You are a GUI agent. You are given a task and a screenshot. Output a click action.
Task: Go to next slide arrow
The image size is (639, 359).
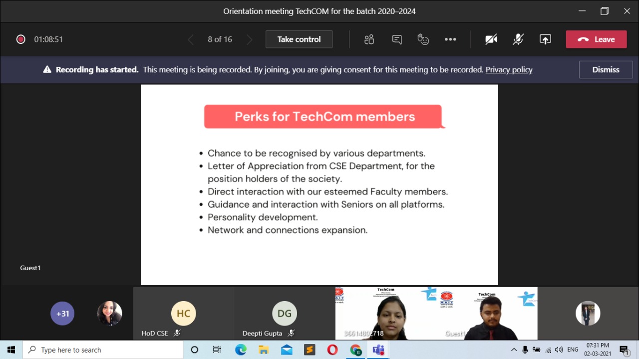tap(250, 40)
